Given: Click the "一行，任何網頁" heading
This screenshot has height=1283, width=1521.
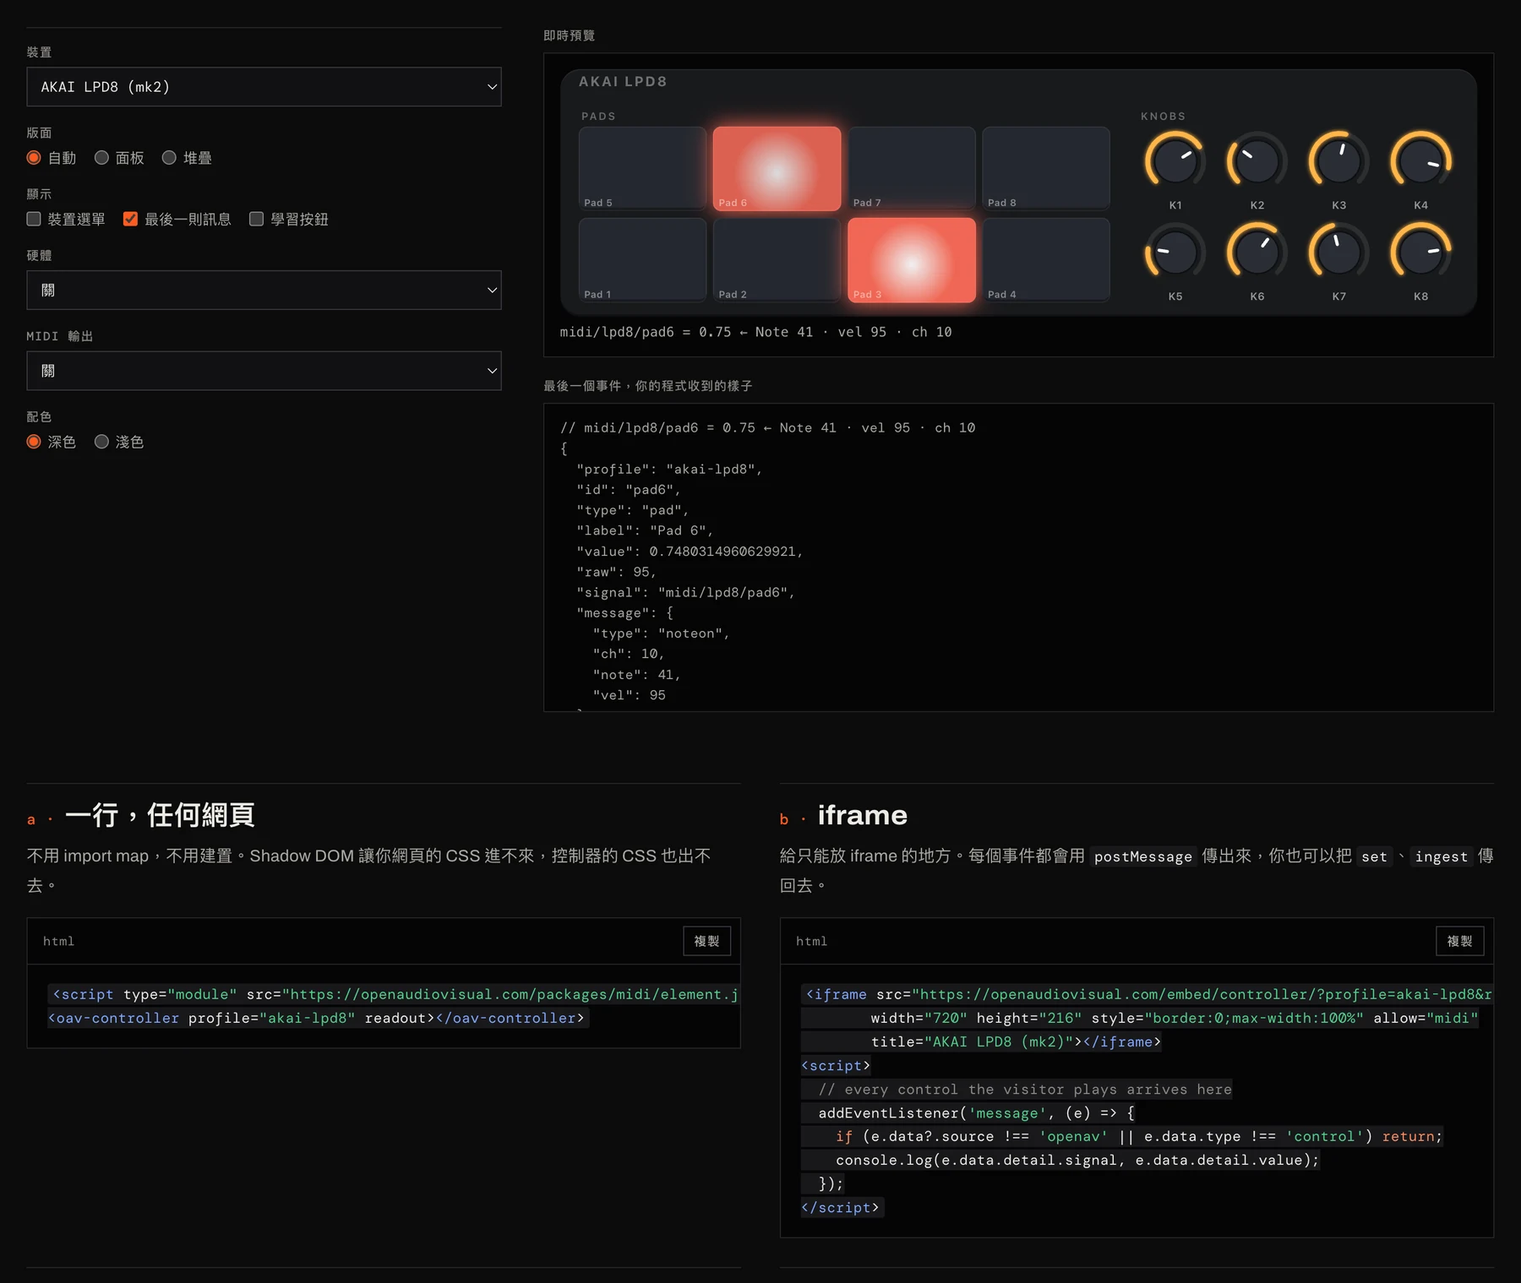Looking at the screenshot, I should tap(160, 815).
